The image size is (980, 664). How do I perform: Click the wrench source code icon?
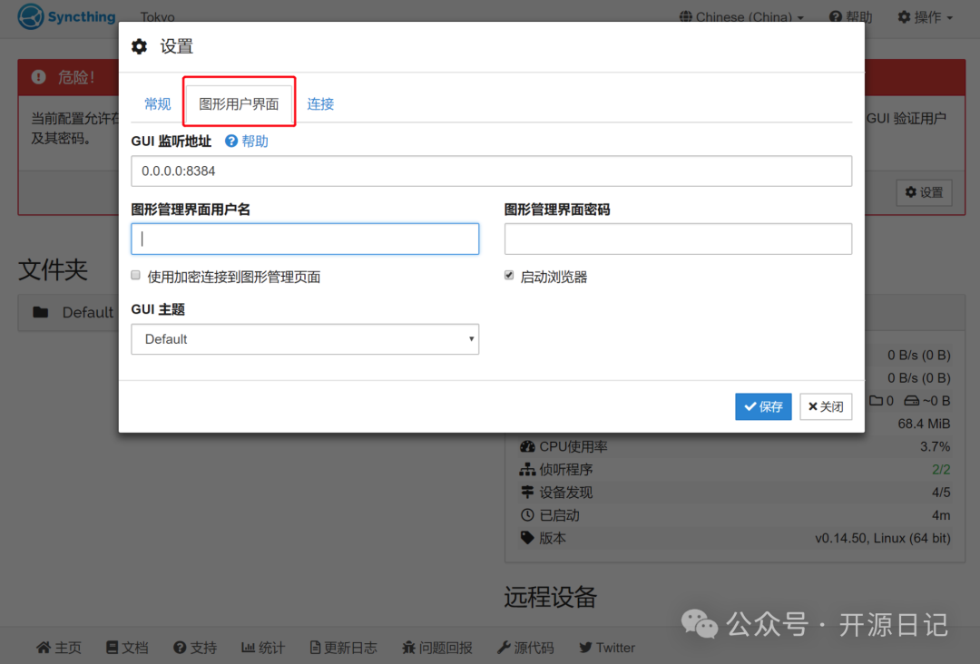[x=504, y=648]
